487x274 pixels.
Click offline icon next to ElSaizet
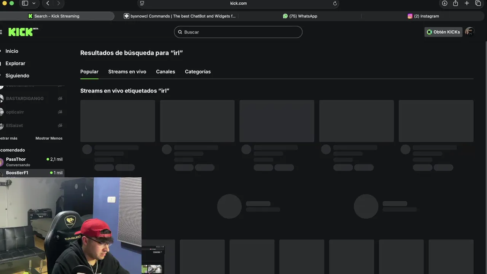coord(60,126)
